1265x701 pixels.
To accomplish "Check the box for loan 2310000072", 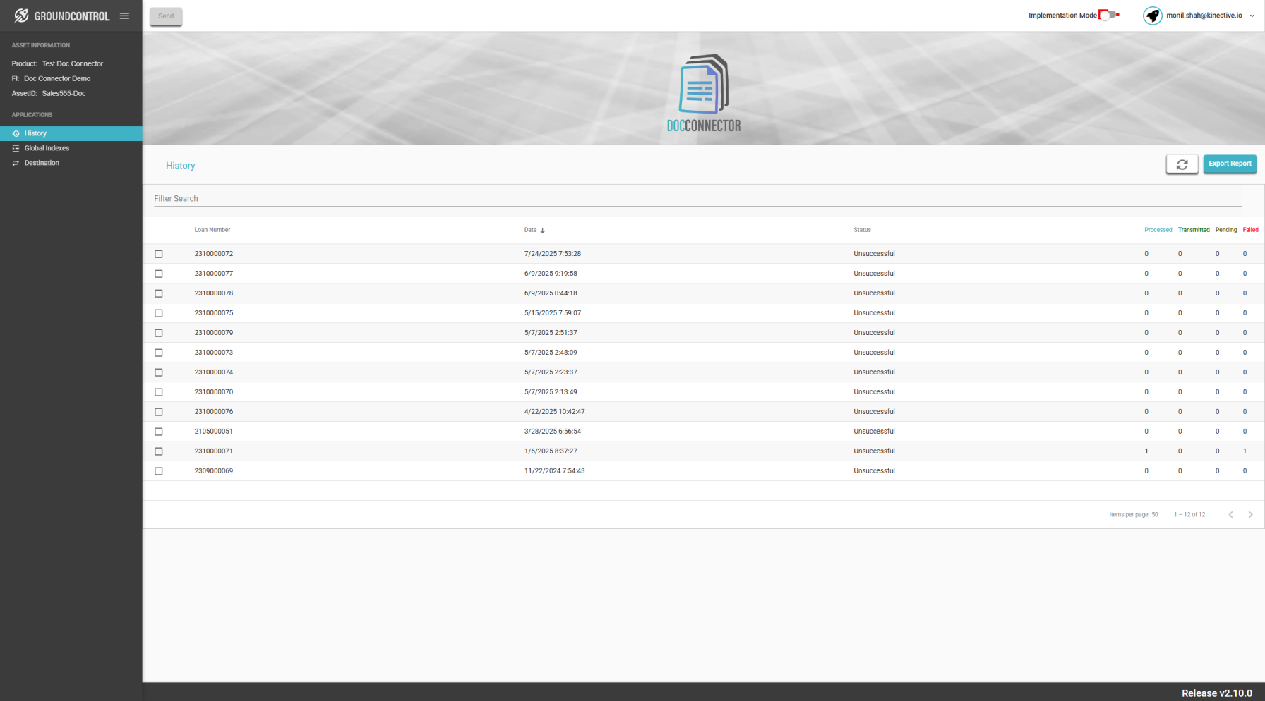I will (x=159, y=254).
